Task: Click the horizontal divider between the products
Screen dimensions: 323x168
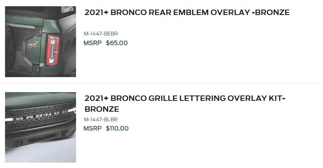Action: click(163, 83)
